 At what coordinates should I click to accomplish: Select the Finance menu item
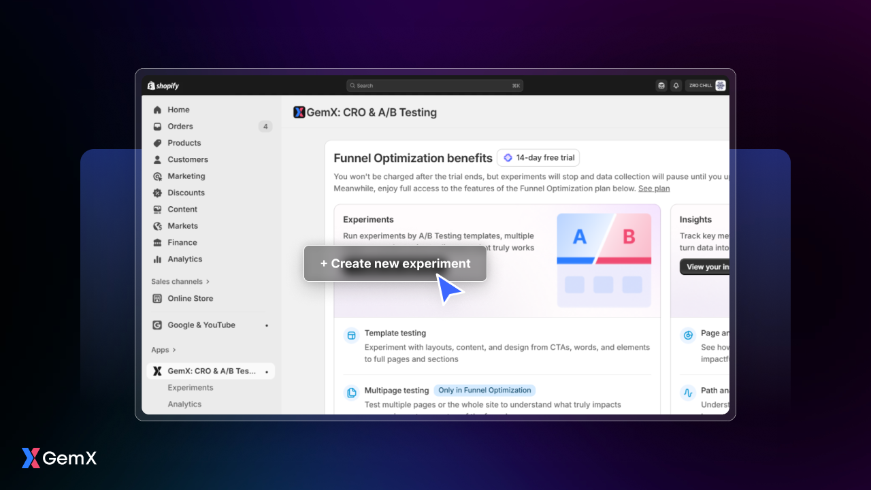182,243
